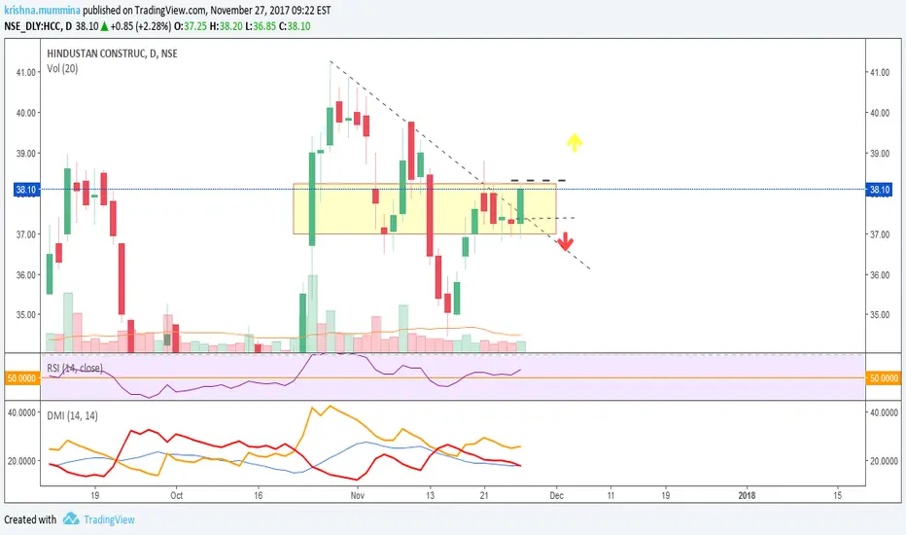Click the TradingView logo icon at bottom
The height and width of the screenshot is (535, 906).
(71, 518)
